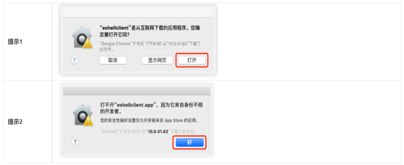
Task: Open help via question mark beside 取消
Action: click(74, 60)
